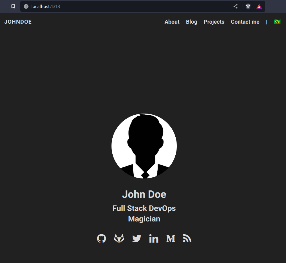Click the JOHNDOE site logo
Viewport: 286px width, 263px height.
pyautogui.click(x=18, y=22)
